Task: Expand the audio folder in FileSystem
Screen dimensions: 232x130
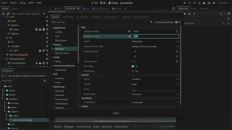Action: 5,91
